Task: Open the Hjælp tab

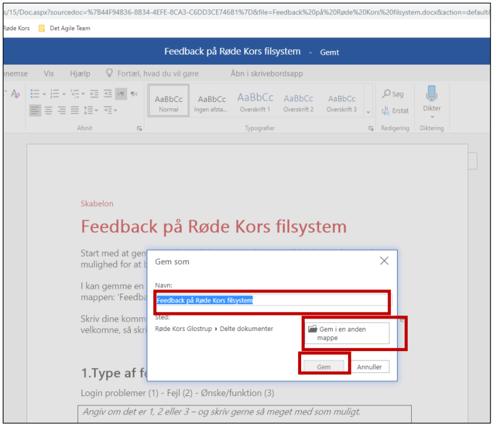Action: [x=80, y=73]
